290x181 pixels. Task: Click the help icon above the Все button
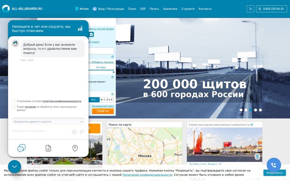pos(112,94)
